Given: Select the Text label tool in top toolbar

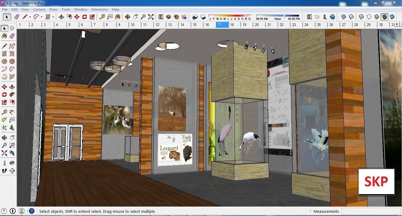Looking at the screenshot, I should click(x=110, y=17).
